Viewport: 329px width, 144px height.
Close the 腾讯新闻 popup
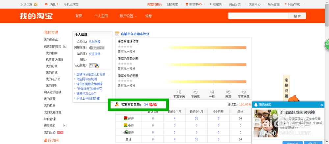tap(322, 105)
